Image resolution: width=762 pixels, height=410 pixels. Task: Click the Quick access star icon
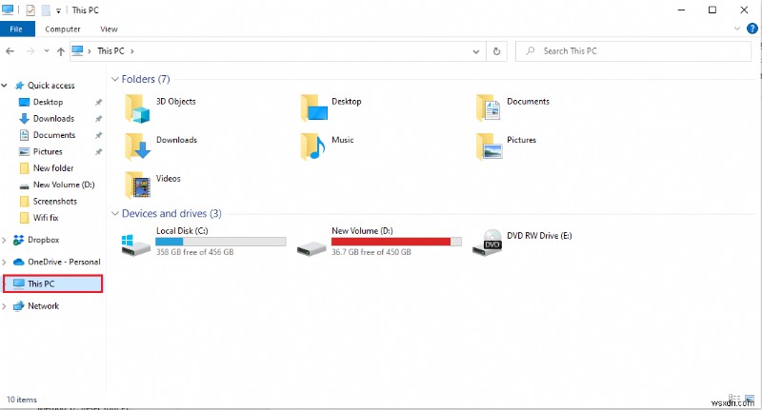pos(19,86)
